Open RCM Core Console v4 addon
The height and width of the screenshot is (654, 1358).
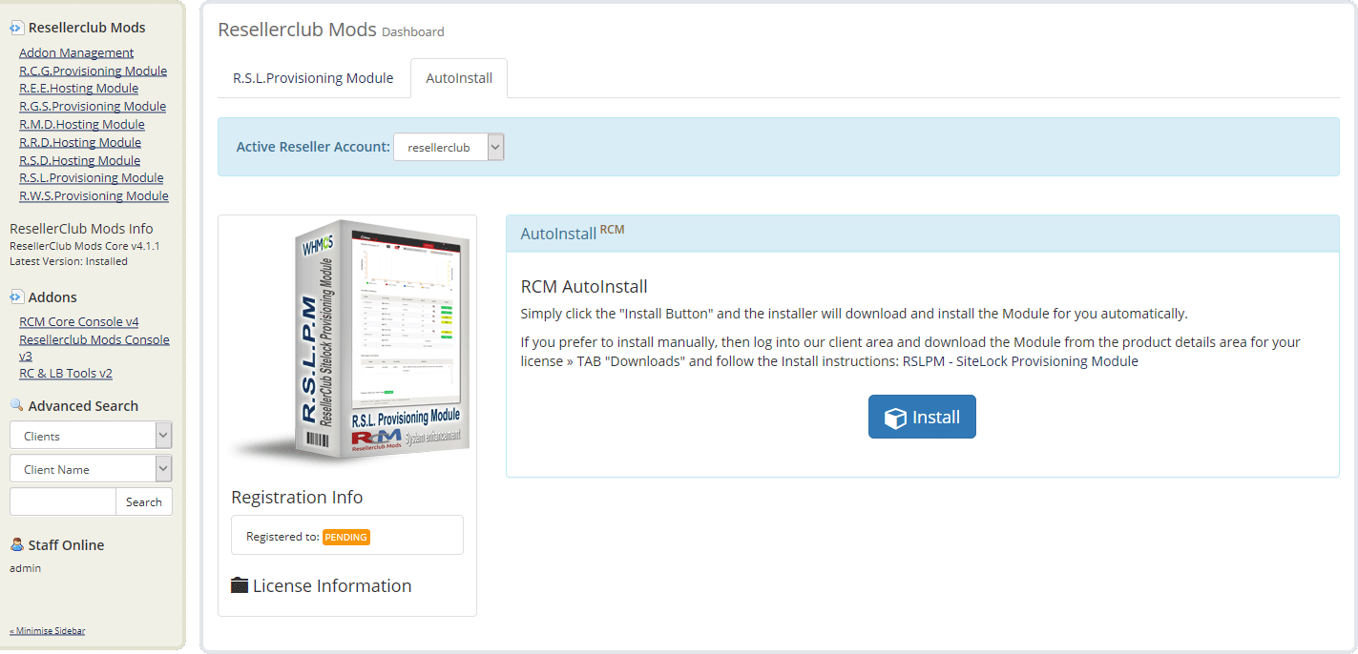pyautogui.click(x=78, y=321)
